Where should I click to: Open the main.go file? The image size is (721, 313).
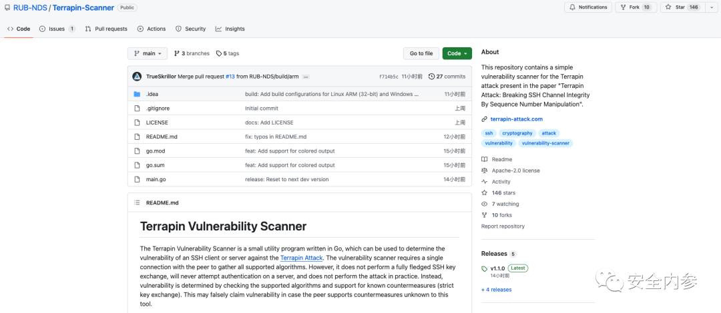(x=156, y=179)
